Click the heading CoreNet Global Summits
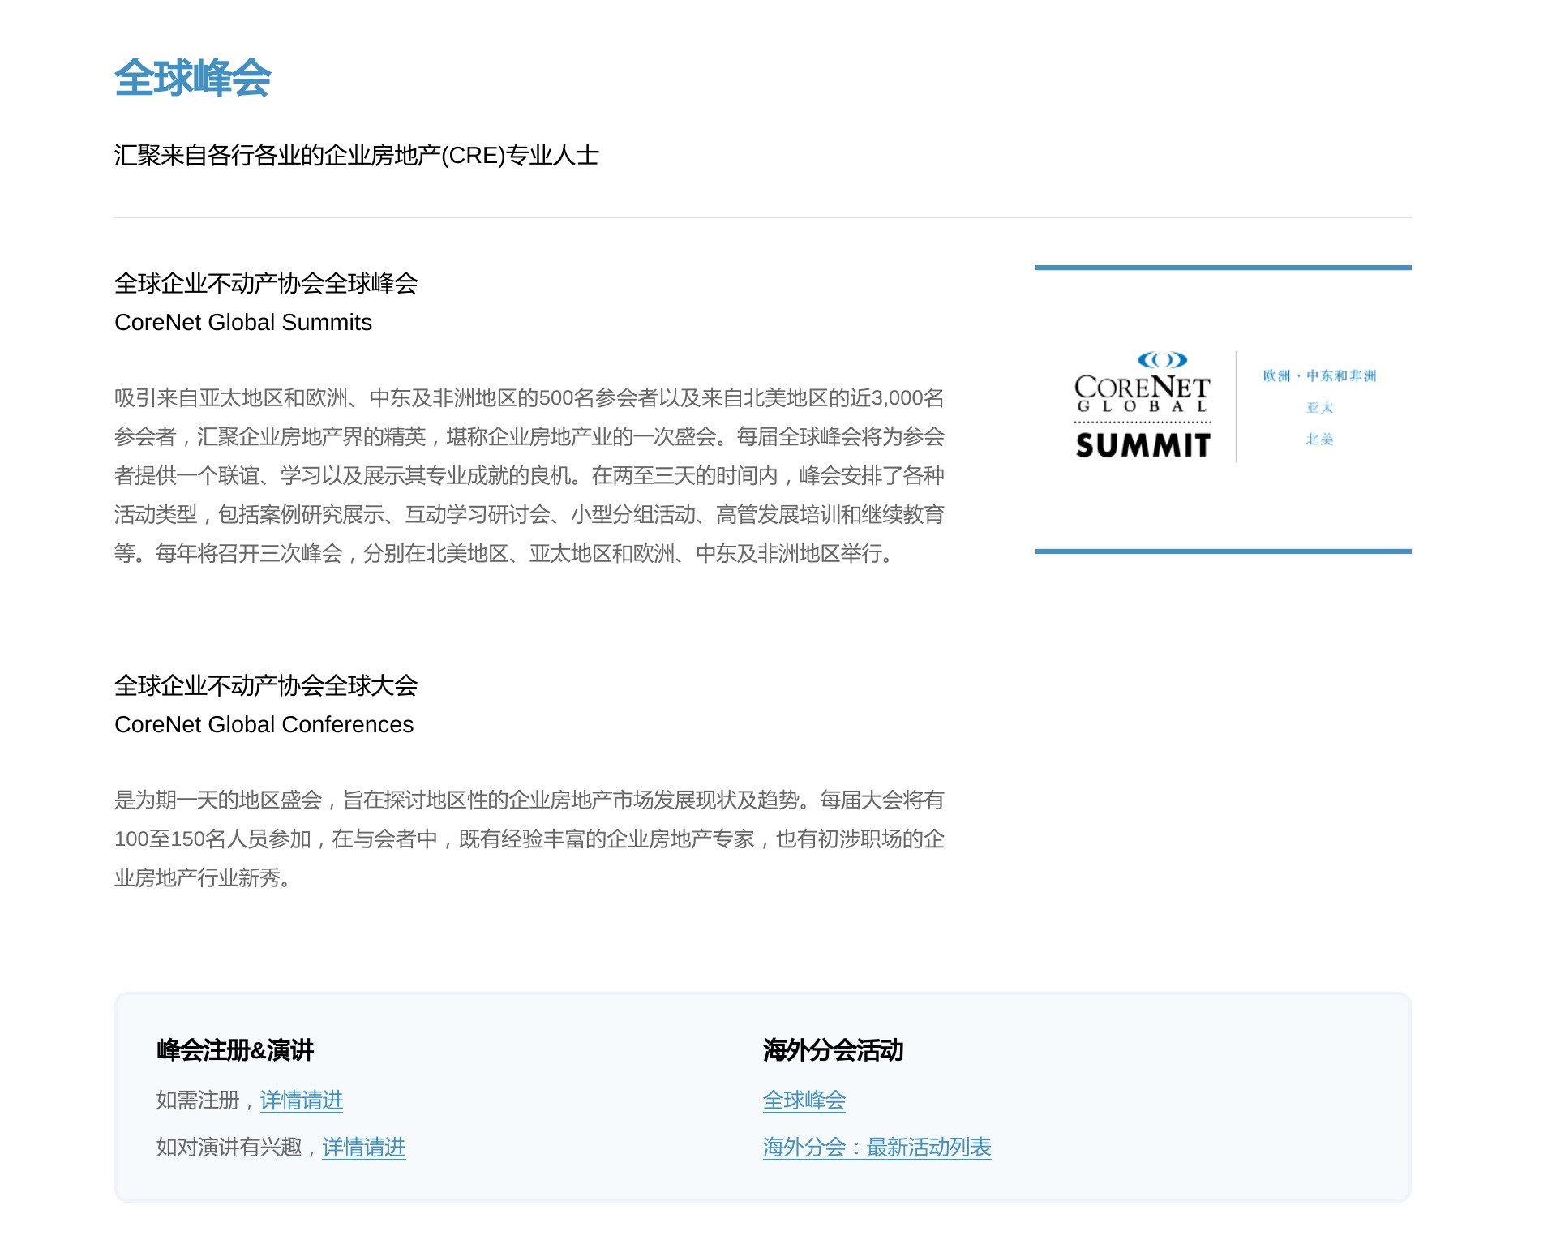Screen dimensions: 1552x1257 coord(243,322)
